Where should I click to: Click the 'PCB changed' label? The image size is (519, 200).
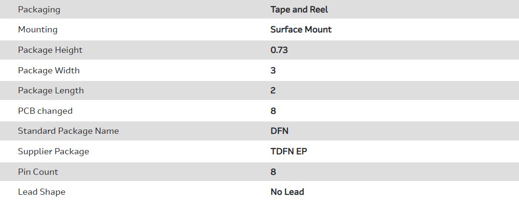point(45,111)
